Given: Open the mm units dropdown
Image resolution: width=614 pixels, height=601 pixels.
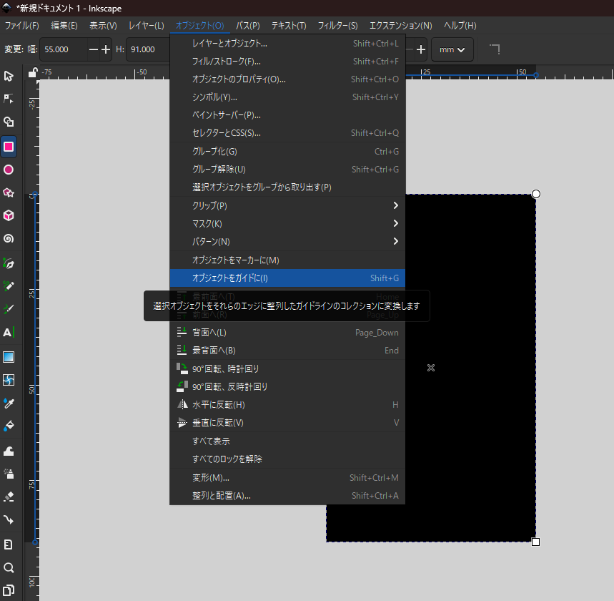Looking at the screenshot, I should 452,49.
